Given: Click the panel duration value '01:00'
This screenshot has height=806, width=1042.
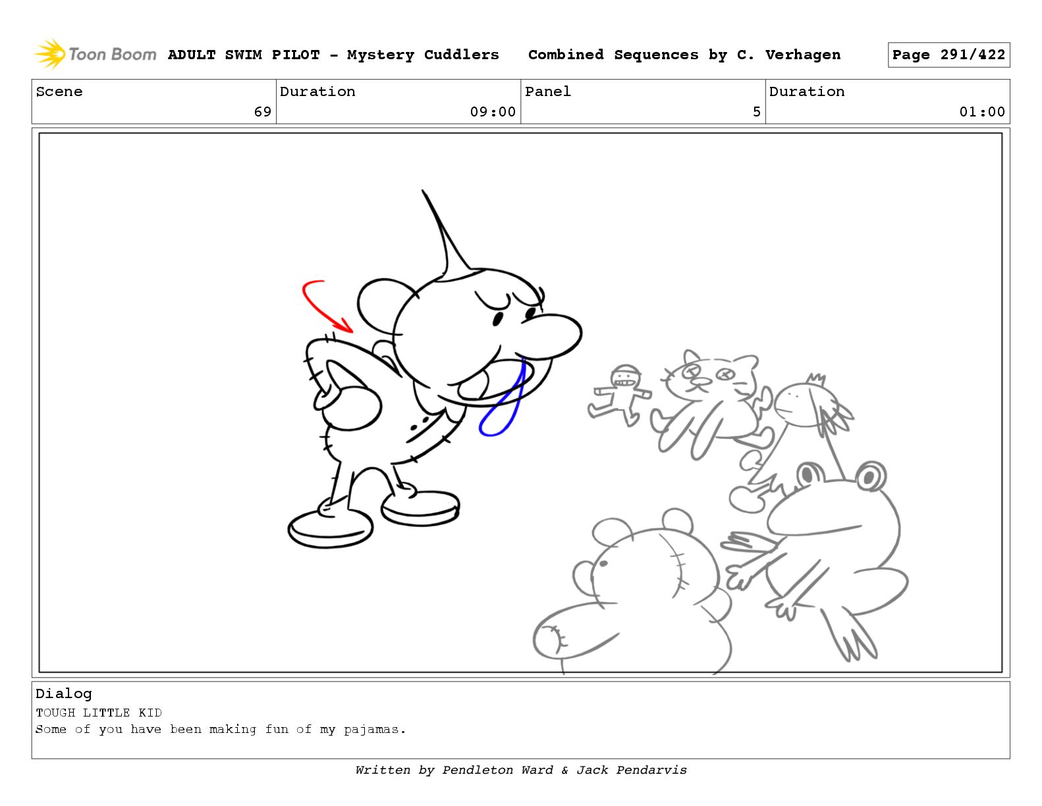Looking at the screenshot, I should tap(982, 112).
